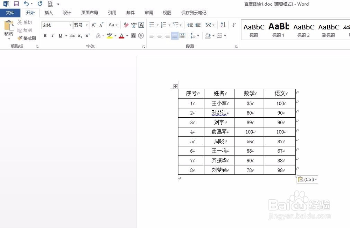Switch to the 插入 ribbon tab
The image size is (350, 228).
48,13
